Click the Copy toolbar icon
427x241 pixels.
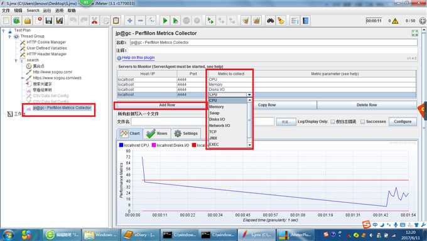[x=105, y=21]
